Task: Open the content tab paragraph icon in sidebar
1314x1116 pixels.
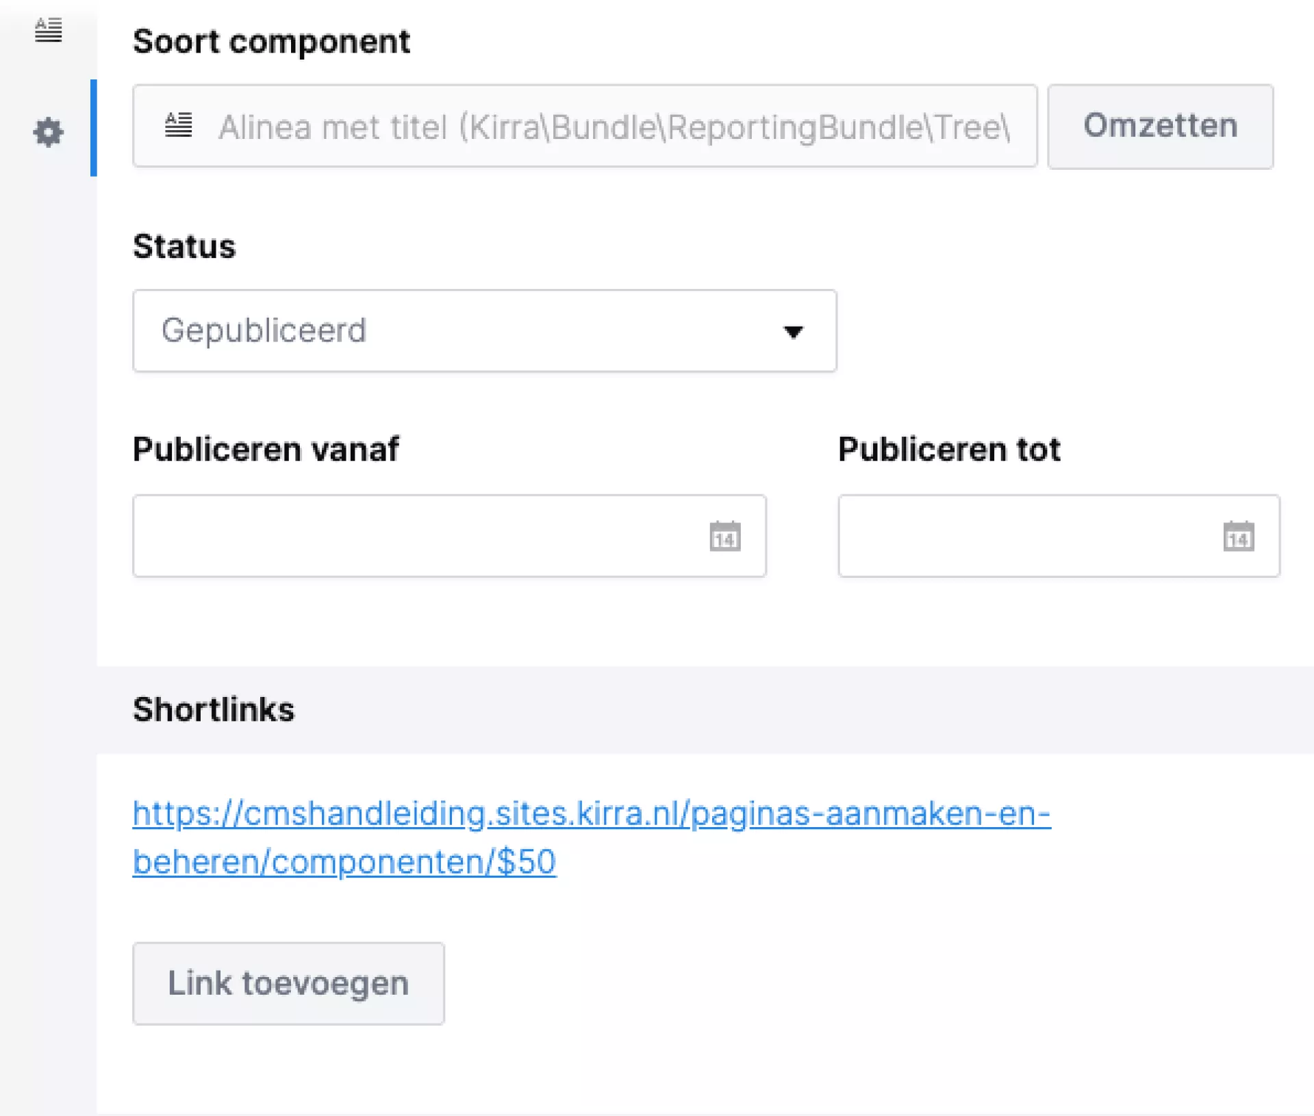Action: pyautogui.click(x=48, y=30)
